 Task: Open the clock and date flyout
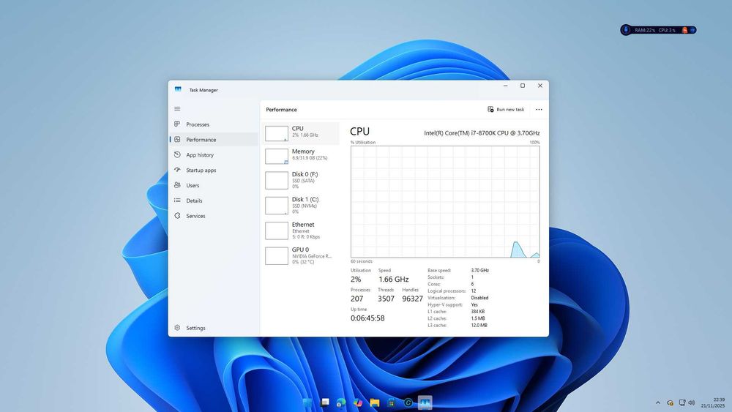pos(713,402)
